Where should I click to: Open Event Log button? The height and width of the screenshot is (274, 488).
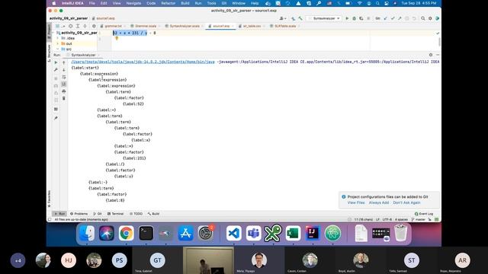(424, 214)
